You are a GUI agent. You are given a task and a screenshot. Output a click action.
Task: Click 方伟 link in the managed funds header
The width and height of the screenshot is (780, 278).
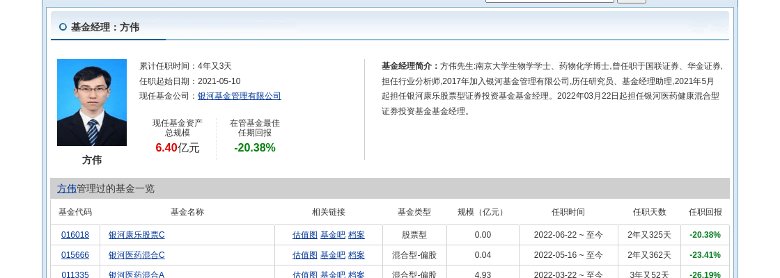point(67,188)
